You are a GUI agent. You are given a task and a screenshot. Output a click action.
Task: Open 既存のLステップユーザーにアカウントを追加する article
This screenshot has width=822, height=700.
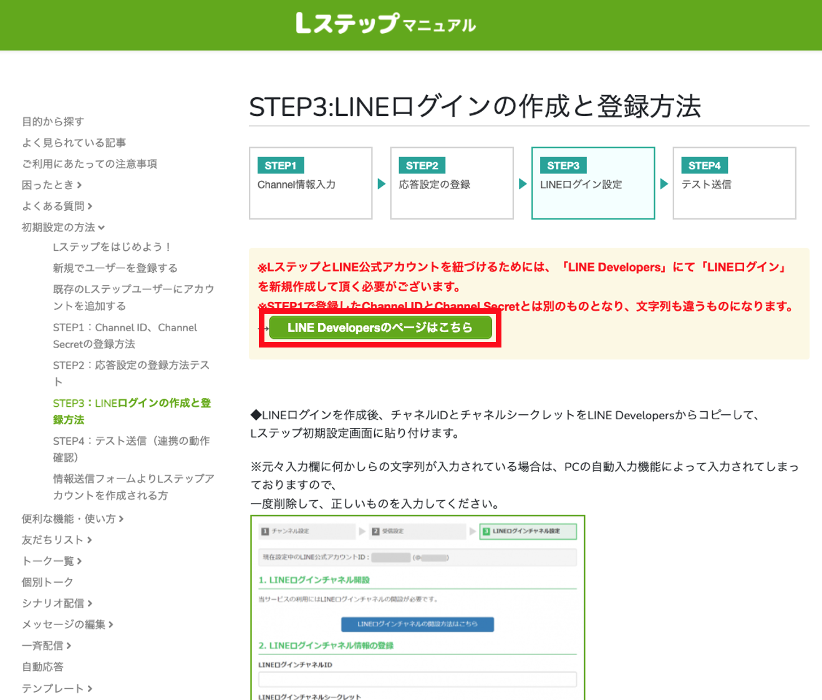133,298
